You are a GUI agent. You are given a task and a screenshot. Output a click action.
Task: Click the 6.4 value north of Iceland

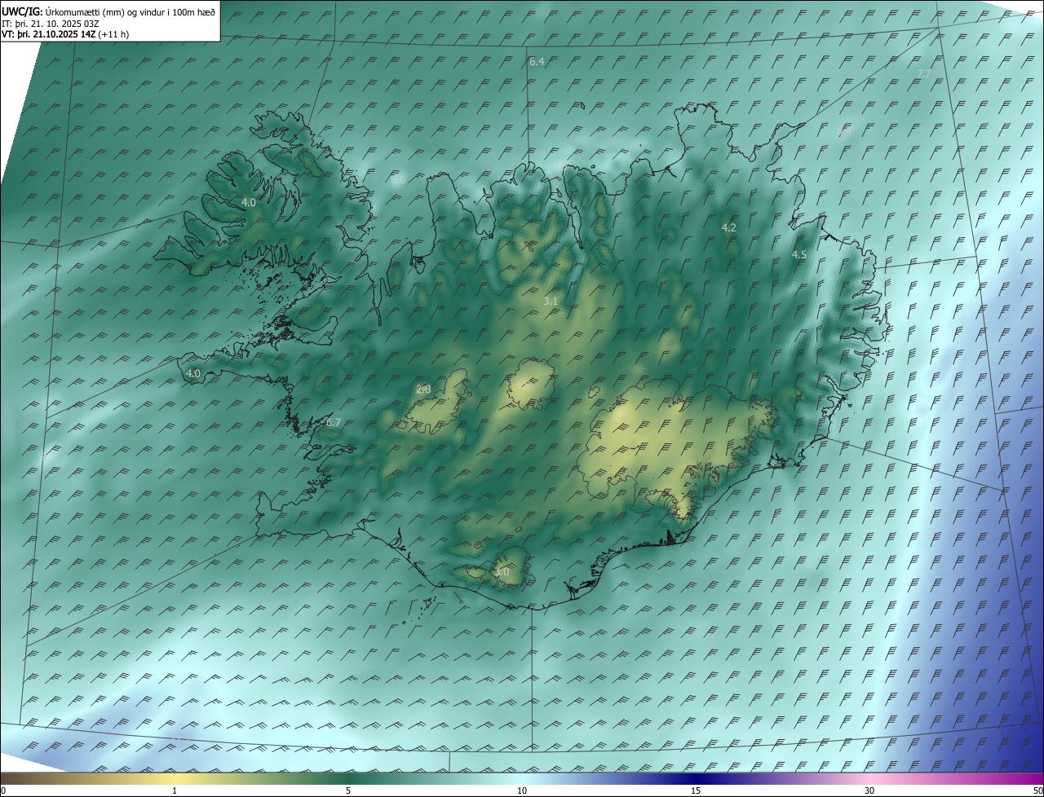(x=537, y=62)
